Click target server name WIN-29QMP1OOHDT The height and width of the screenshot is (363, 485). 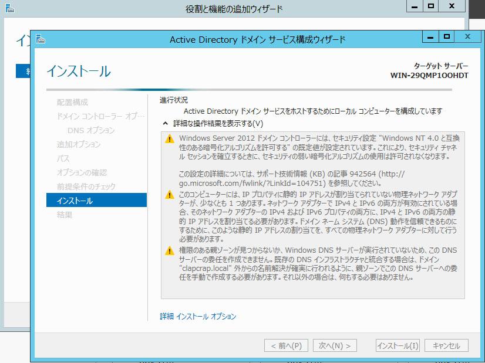(x=429, y=76)
